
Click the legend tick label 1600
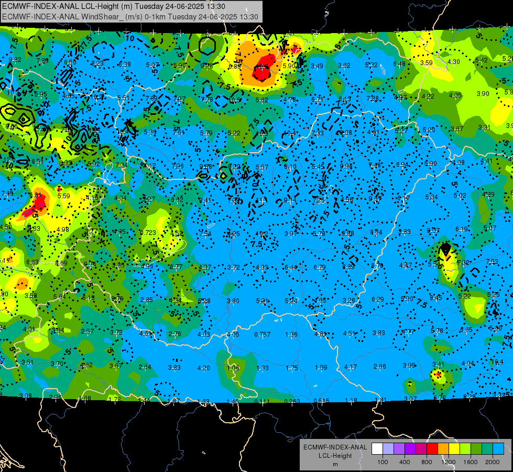click(471, 462)
